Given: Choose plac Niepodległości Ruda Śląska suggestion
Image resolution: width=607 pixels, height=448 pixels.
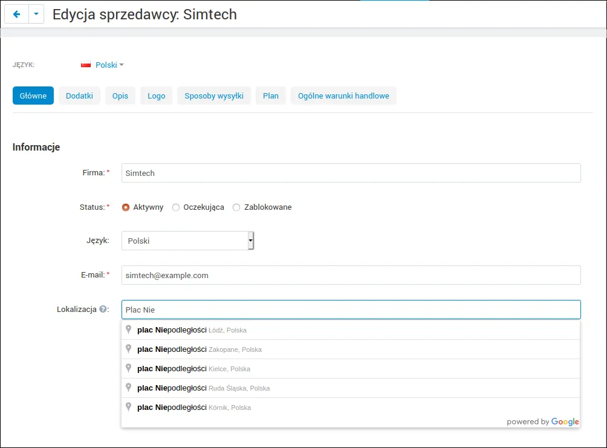Looking at the screenshot, I should (x=351, y=388).
